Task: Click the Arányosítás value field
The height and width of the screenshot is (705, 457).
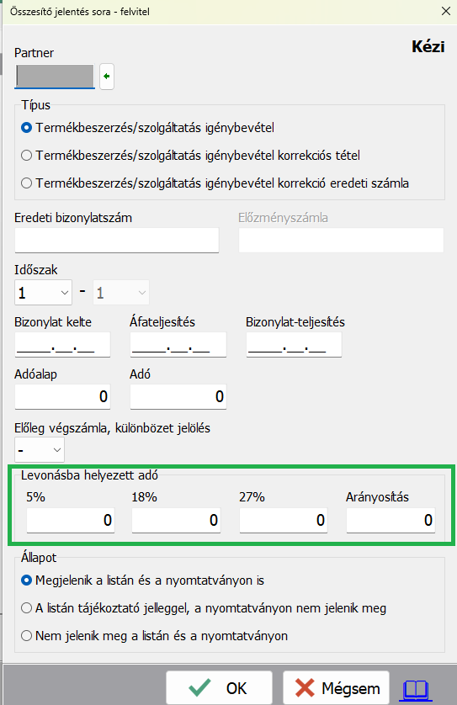Action: click(x=391, y=521)
